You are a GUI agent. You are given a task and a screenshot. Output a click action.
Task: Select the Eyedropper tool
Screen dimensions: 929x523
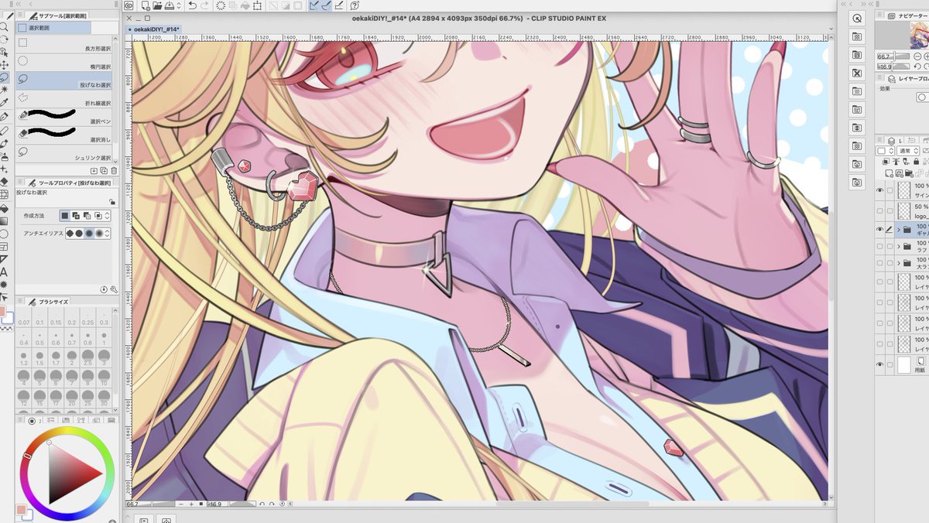click(x=5, y=102)
